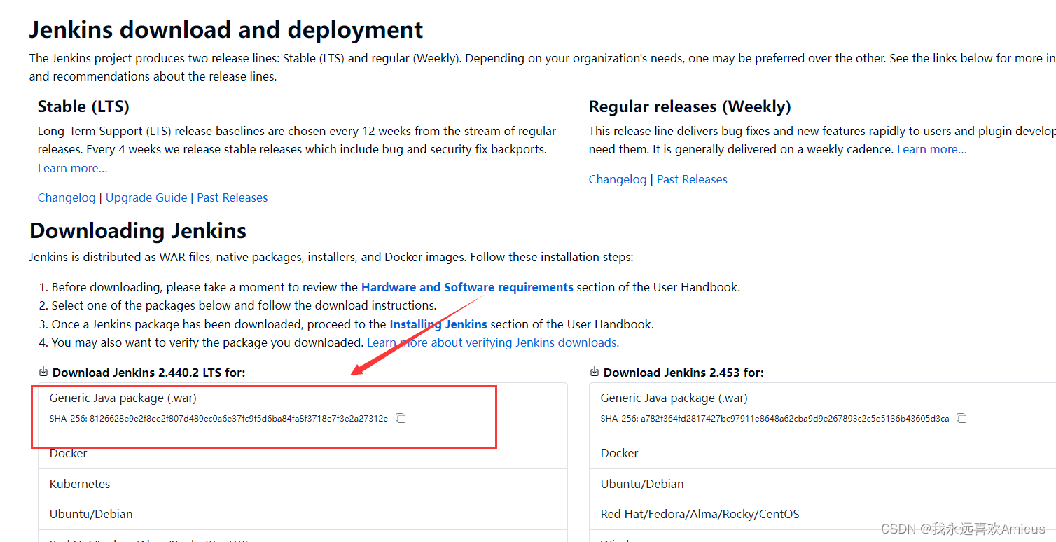
Task: Click the Weekly SHA-256 hash text
Action: [x=775, y=419]
